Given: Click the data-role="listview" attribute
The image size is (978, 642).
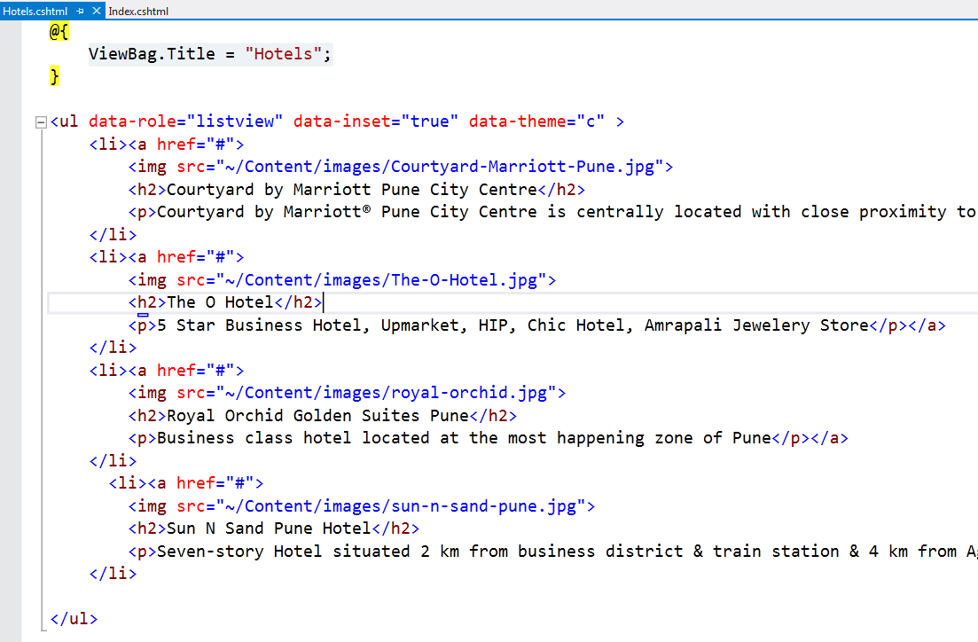Looking at the screenshot, I should [x=185, y=121].
